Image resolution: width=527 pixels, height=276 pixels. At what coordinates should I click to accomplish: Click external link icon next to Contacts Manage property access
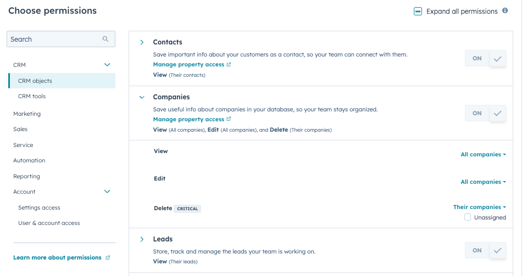pos(229,64)
